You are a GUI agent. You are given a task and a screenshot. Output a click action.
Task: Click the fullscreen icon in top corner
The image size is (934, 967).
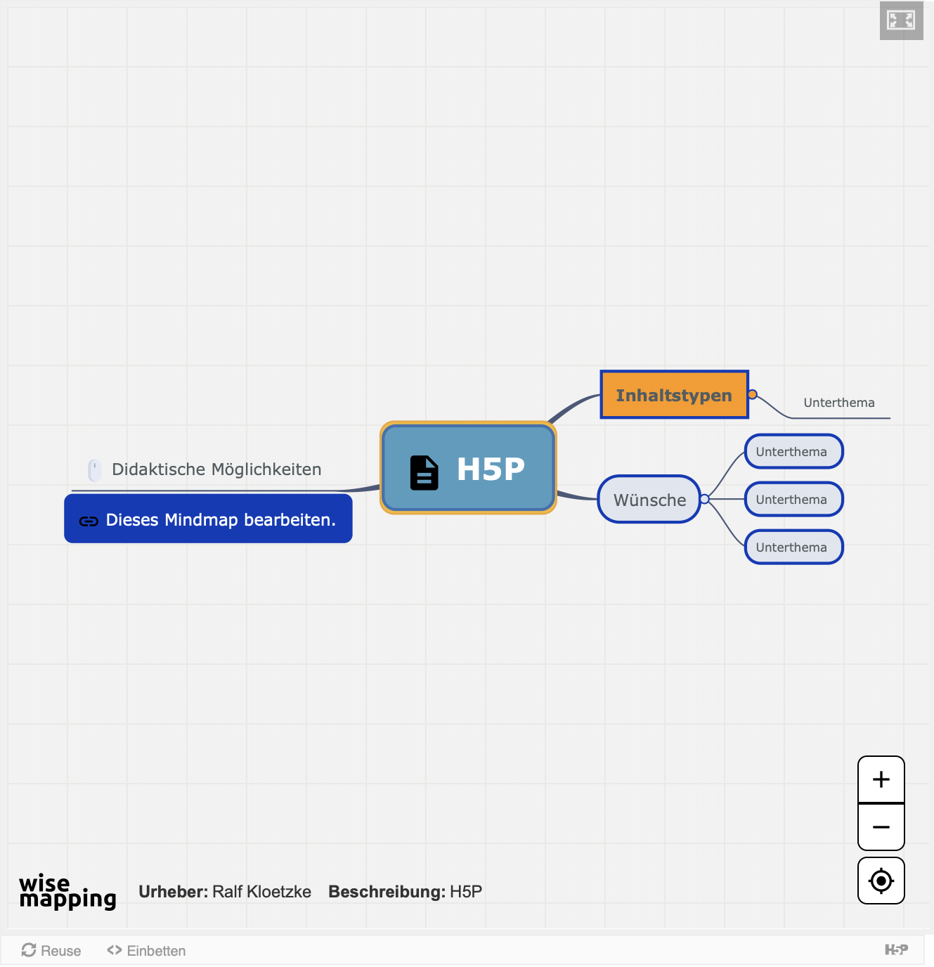(900, 20)
